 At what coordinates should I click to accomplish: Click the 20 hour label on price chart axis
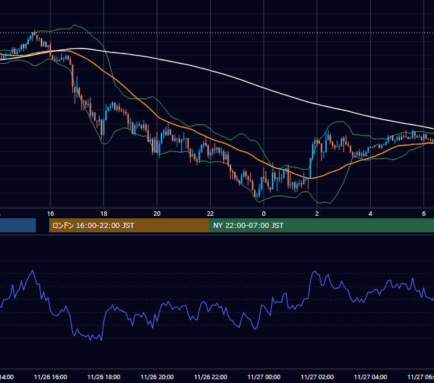point(157,214)
